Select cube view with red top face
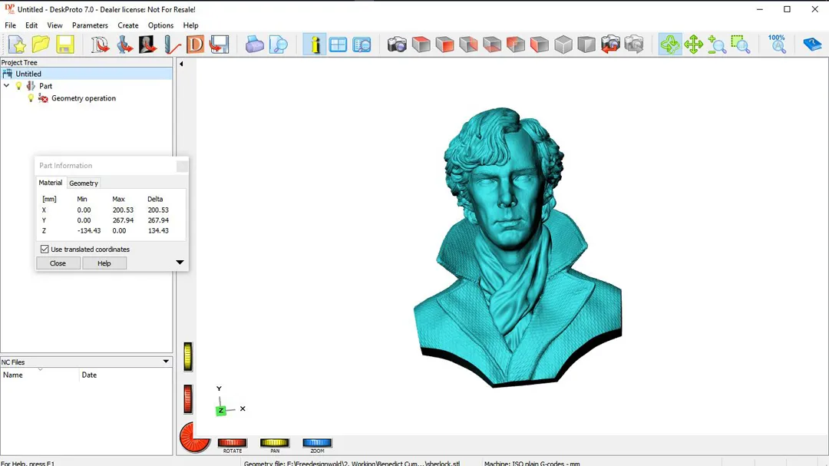This screenshot has width=829, height=466. [x=421, y=45]
